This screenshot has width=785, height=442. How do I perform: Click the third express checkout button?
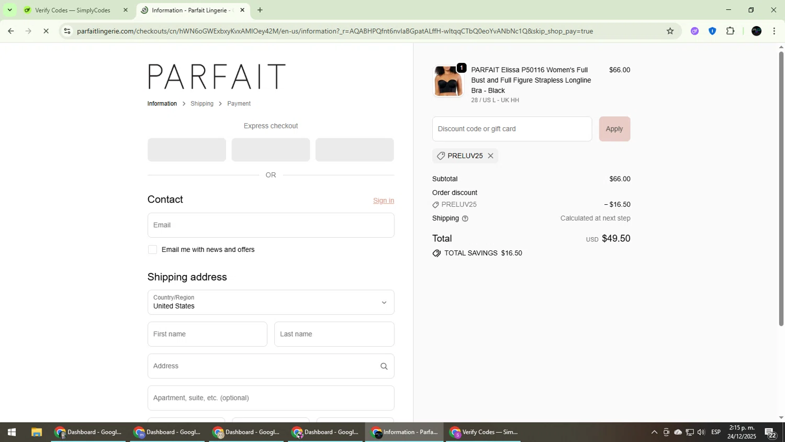354,150
